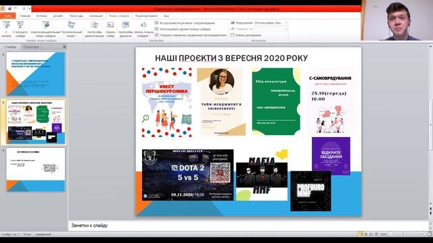433x243 pixels.
Task: Start slideshow from the beginning icon
Action: click(6, 26)
